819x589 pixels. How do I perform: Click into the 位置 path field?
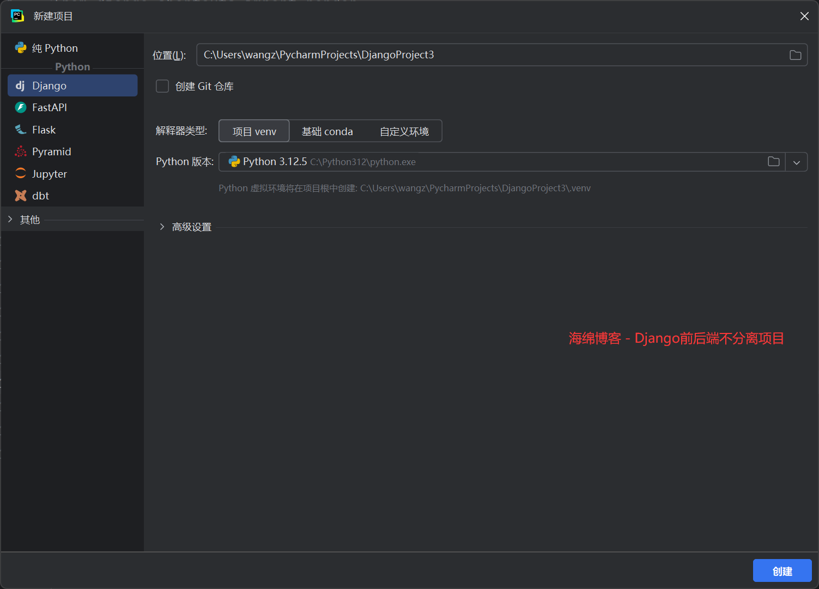[490, 55]
